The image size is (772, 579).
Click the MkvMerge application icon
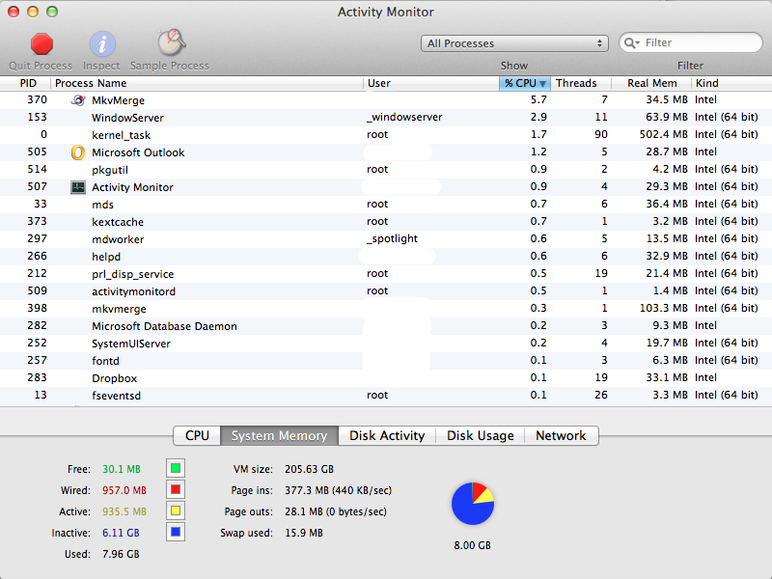[x=78, y=100]
